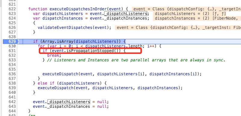Click 'var dispatchListeners' declaration on line 623
The image size is (241, 116).
point(58,13)
